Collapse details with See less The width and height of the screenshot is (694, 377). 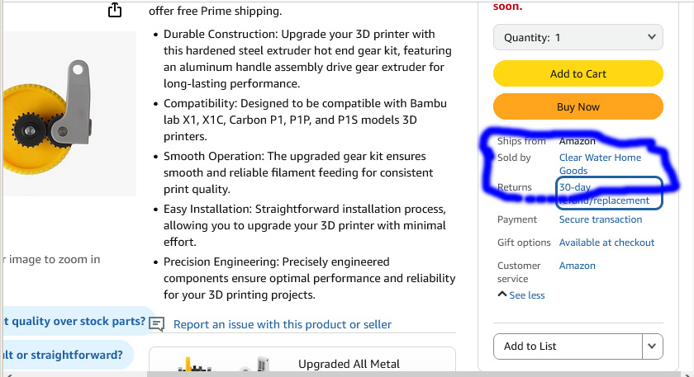(527, 295)
